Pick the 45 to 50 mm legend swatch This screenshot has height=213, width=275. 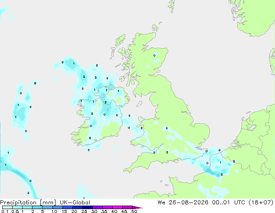(x=128, y=207)
